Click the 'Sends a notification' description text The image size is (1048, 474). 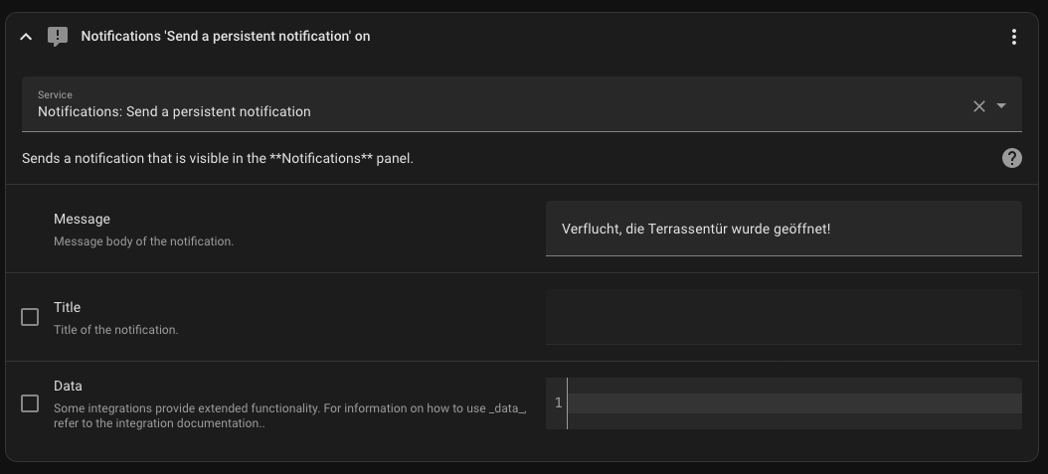point(217,158)
